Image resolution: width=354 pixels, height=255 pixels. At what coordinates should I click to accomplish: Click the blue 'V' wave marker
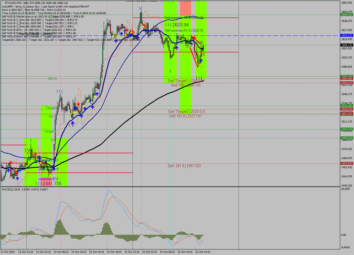tap(140, 8)
